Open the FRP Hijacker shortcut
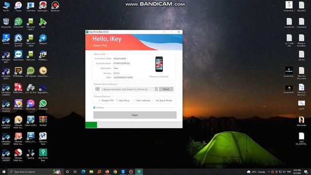Viewport: 311px width, 175px height. pos(31,72)
